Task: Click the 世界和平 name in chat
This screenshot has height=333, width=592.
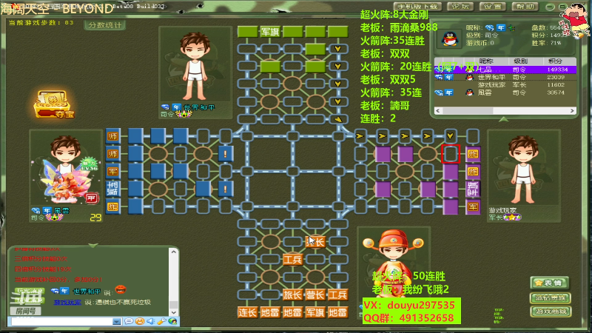Action: [x=86, y=292]
